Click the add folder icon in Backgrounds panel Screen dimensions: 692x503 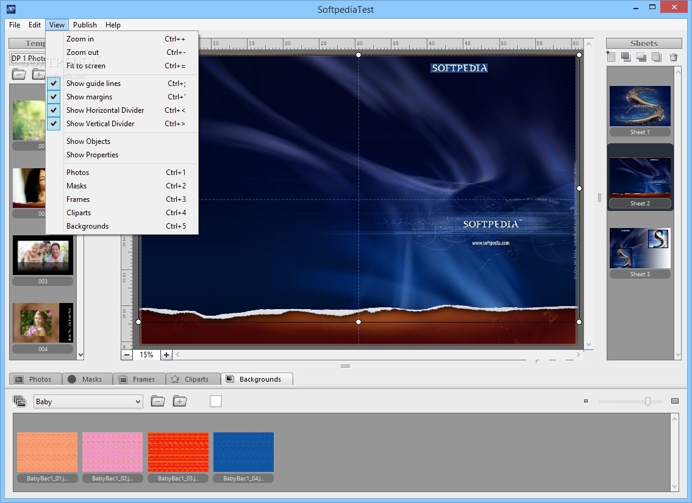click(180, 401)
